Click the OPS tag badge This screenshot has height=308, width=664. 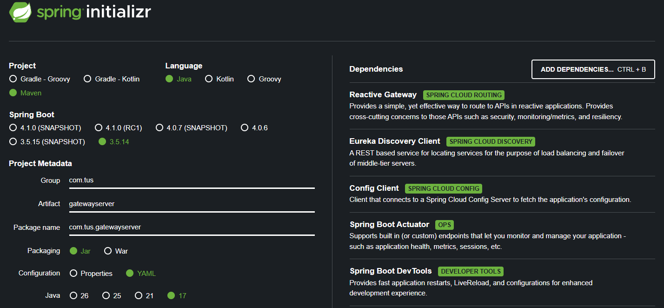445,225
